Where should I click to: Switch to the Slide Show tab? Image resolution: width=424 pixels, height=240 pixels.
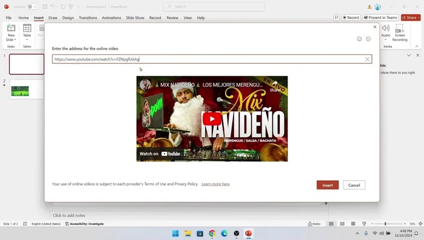click(x=135, y=18)
